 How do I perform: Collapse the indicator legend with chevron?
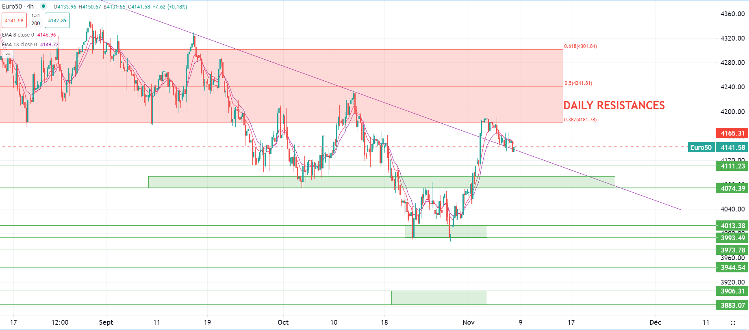point(8,54)
